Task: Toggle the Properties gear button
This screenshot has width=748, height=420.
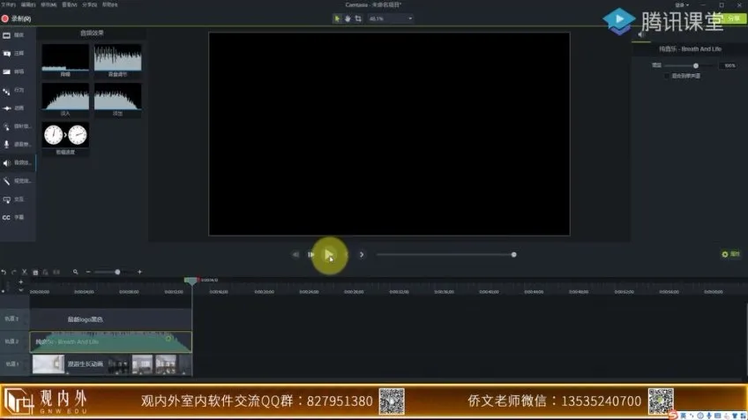Action: pyautogui.click(x=731, y=254)
